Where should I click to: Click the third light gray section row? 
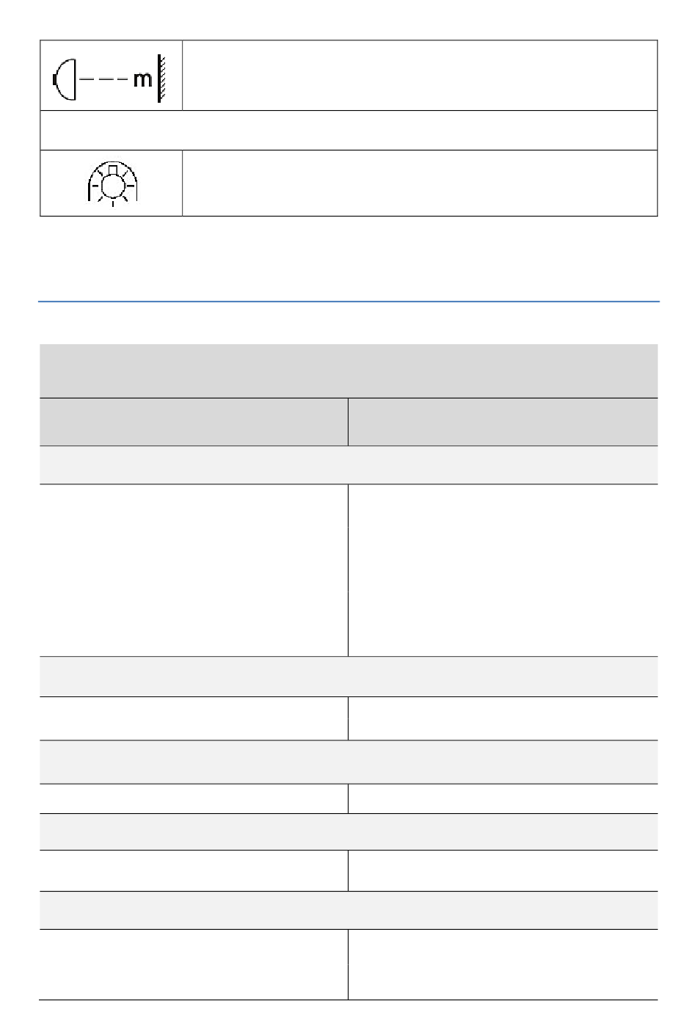348,762
